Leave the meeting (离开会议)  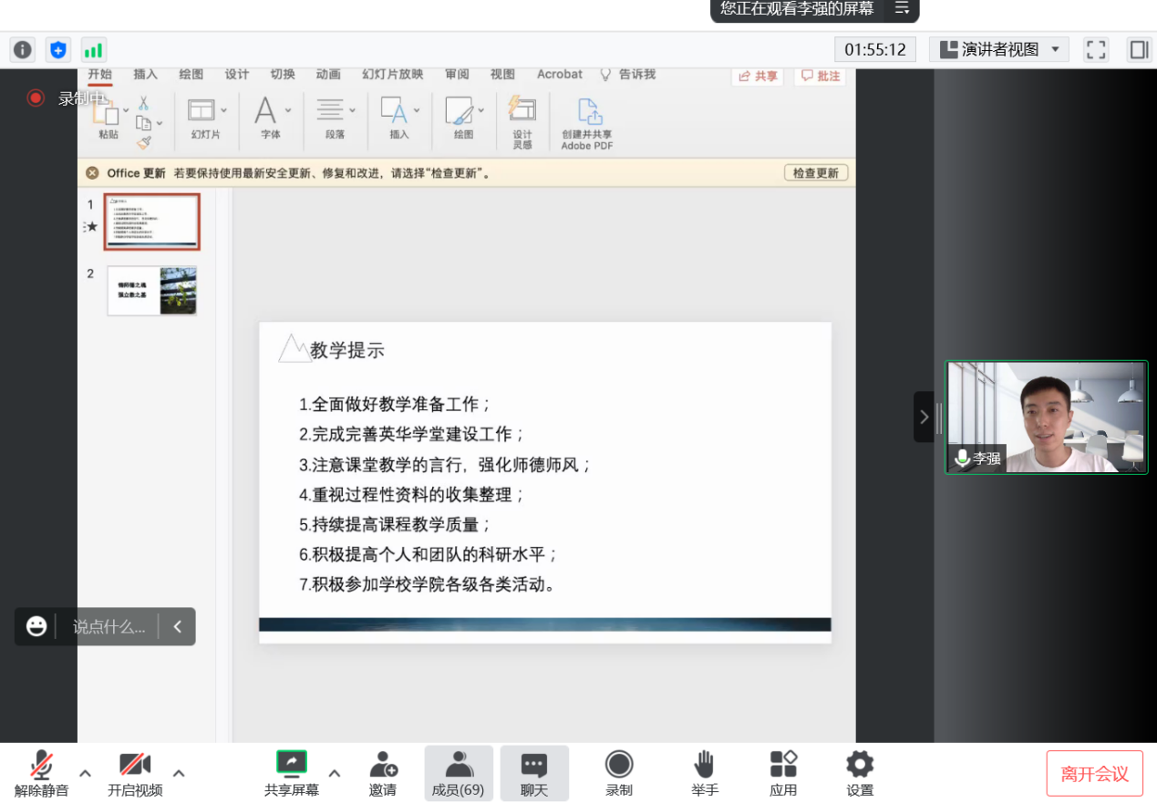(1094, 774)
